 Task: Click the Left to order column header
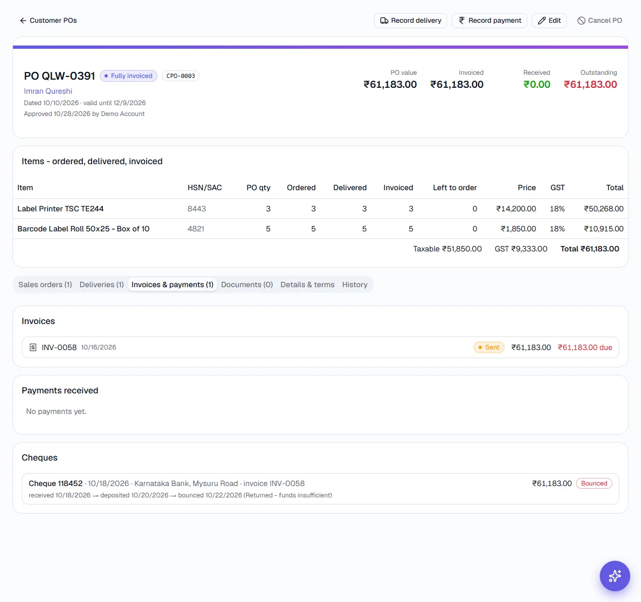(x=455, y=187)
